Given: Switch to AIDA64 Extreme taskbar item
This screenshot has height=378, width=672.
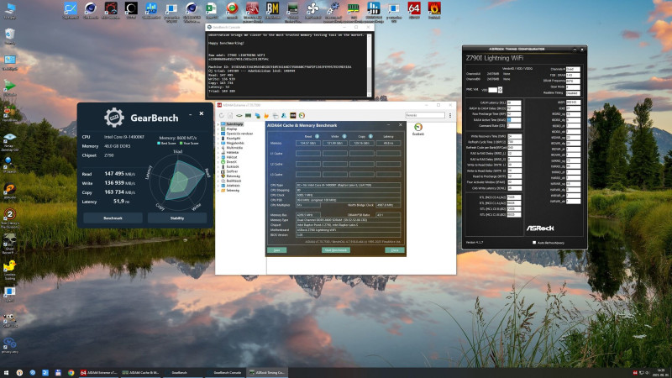Looking at the screenshot, I should 98,373.
